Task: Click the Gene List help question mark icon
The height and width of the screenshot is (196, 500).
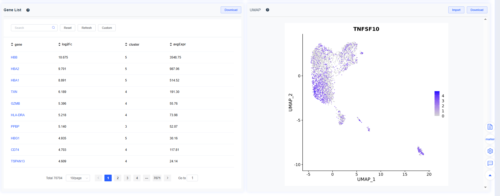Action: (28, 10)
